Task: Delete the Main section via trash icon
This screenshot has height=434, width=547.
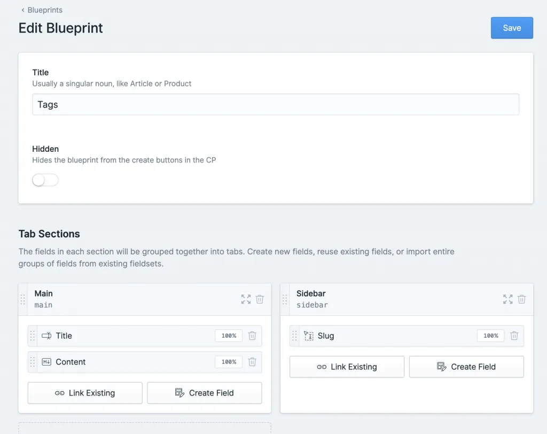Action: 260,299
